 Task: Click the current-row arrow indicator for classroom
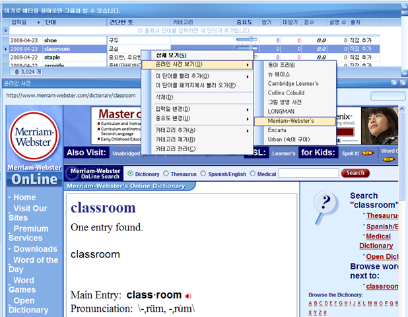(6, 49)
